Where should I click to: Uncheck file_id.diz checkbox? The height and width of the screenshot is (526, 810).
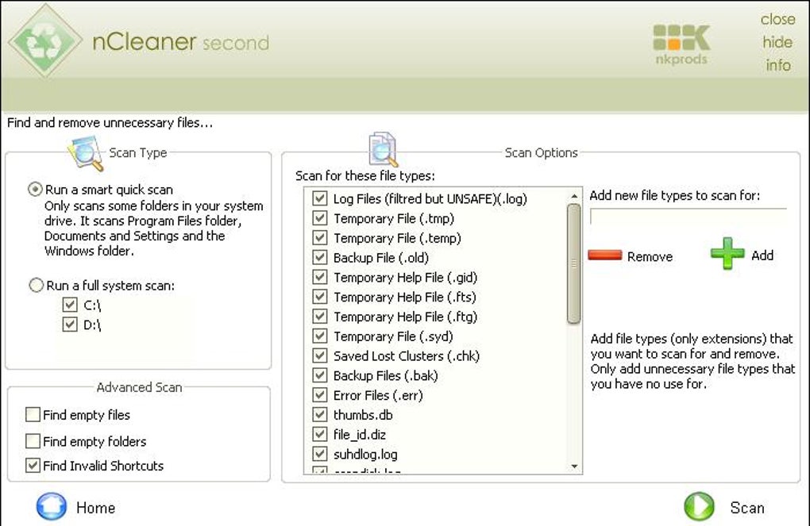320,434
